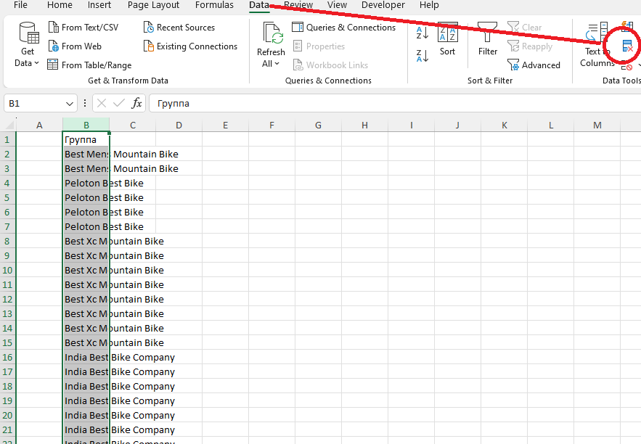
Task: Click cell B16 India Best Bike Company
Action: [86, 358]
